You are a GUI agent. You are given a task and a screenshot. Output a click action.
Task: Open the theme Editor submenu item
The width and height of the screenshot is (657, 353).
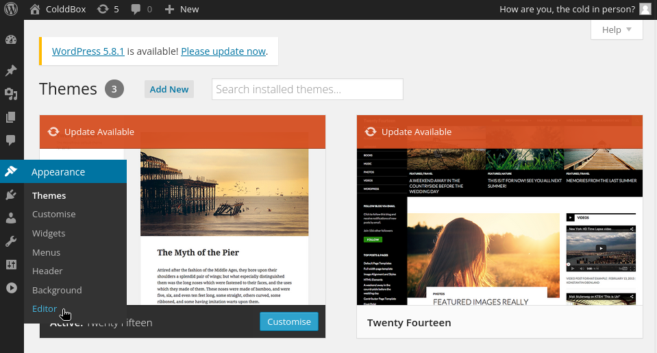click(x=45, y=308)
